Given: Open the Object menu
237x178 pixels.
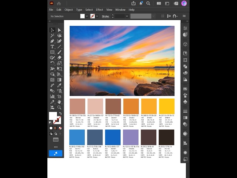Looking at the screenshot, I should (69, 10).
